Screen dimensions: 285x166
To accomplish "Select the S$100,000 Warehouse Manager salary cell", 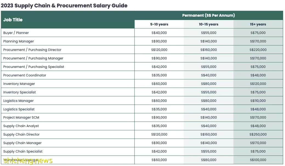I will tap(258, 160).
